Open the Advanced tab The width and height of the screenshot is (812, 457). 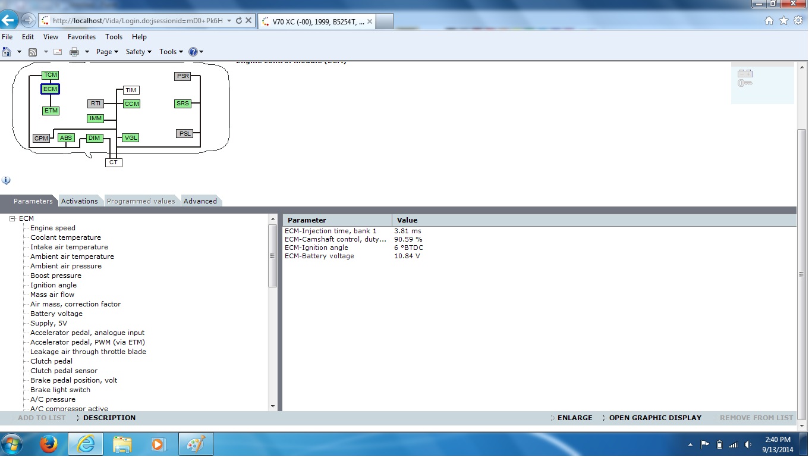point(200,201)
